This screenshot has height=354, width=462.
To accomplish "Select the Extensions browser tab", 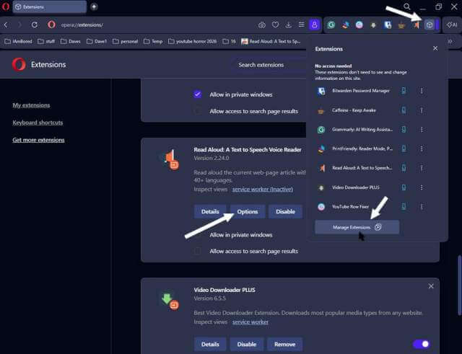I will [50, 6].
